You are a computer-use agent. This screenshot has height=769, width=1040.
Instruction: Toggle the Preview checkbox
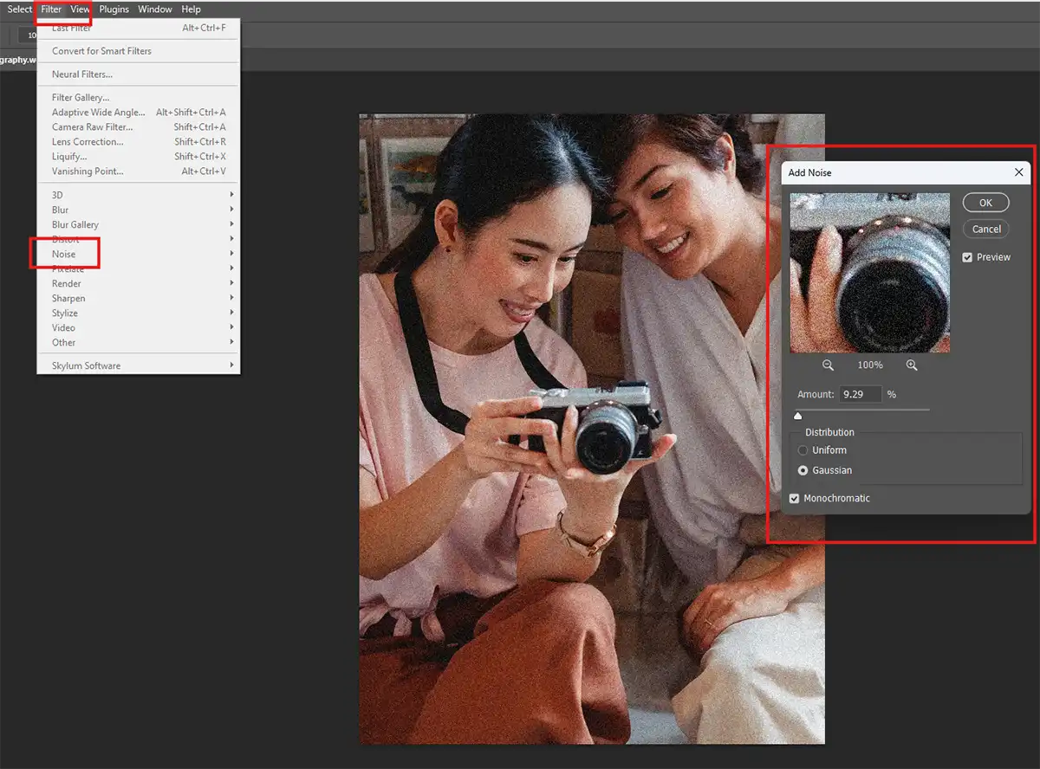pos(968,257)
